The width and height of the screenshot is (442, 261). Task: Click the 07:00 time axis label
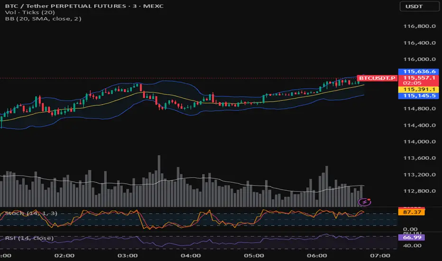(380, 256)
